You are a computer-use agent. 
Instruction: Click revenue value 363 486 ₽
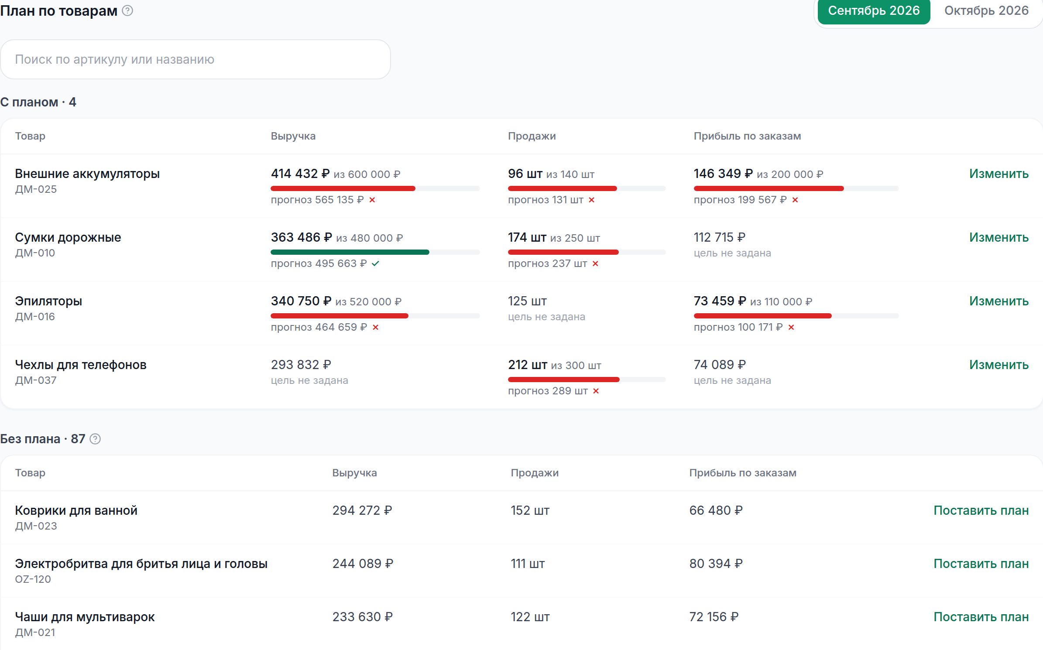[x=302, y=237]
